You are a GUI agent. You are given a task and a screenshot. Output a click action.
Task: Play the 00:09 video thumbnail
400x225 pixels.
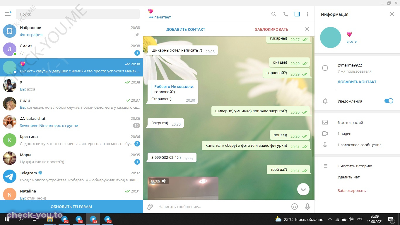point(183,188)
